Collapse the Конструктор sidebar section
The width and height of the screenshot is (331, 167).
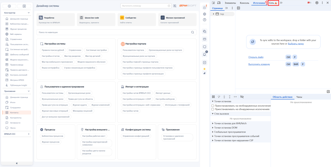29,13
